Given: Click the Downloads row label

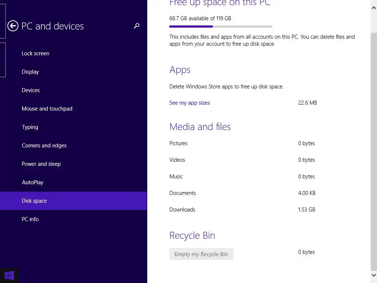Looking at the screenshot, I should click(x=182, y=210).
